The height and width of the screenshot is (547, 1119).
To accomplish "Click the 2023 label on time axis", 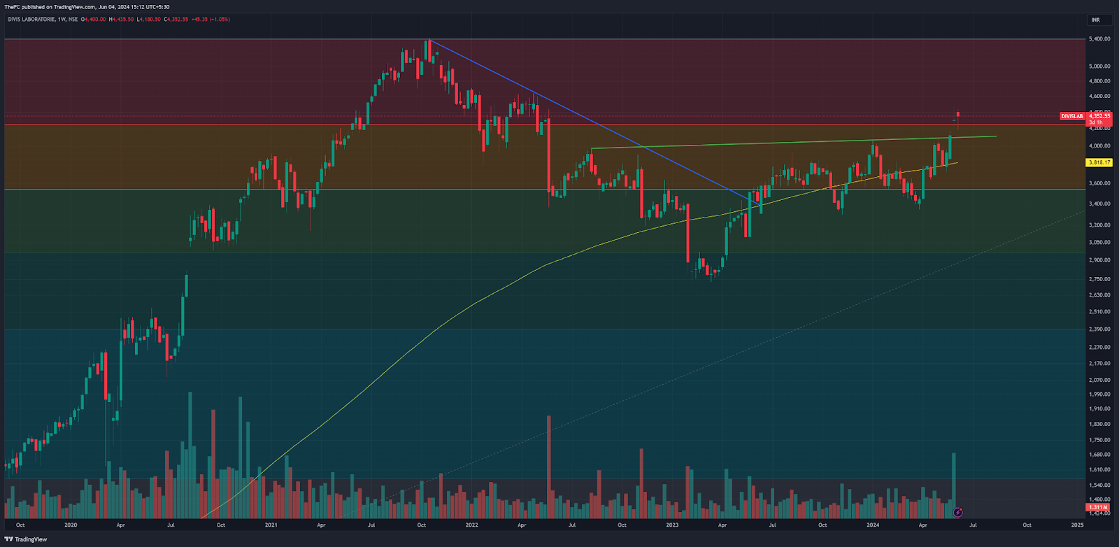I will click(x=672, y=525).
